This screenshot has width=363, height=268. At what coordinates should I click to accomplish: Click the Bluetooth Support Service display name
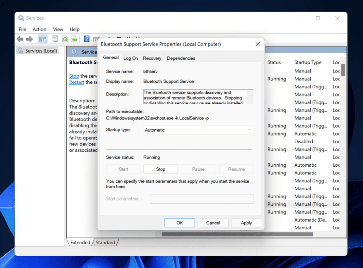click(x=168, y=82)
